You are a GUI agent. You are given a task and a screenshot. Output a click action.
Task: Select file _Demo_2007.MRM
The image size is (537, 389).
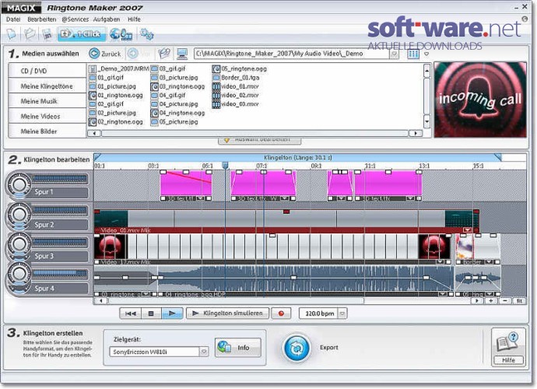tap(119, 68)
